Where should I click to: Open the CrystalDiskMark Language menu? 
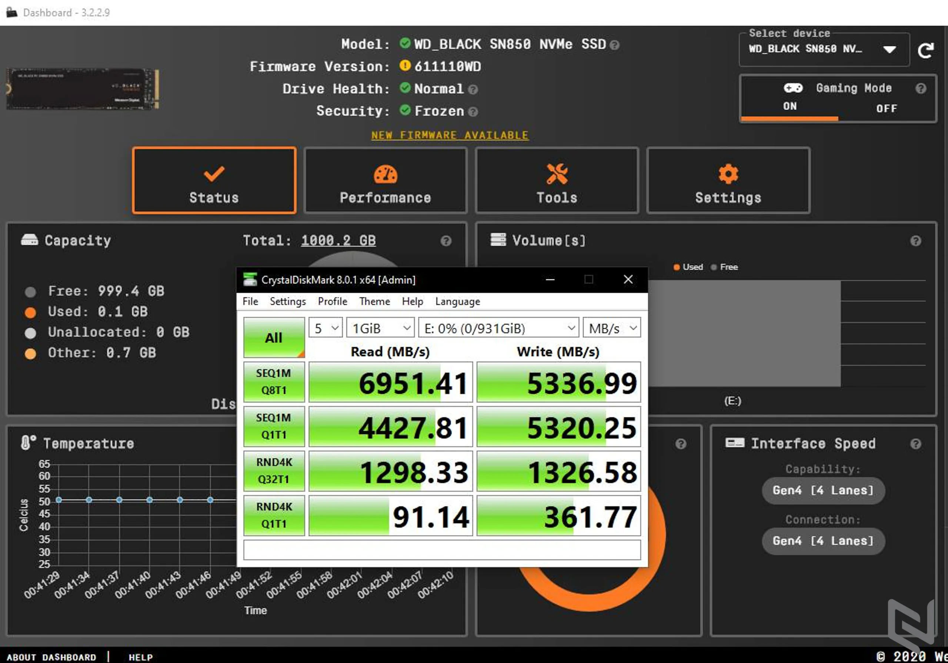click(457, 302)
